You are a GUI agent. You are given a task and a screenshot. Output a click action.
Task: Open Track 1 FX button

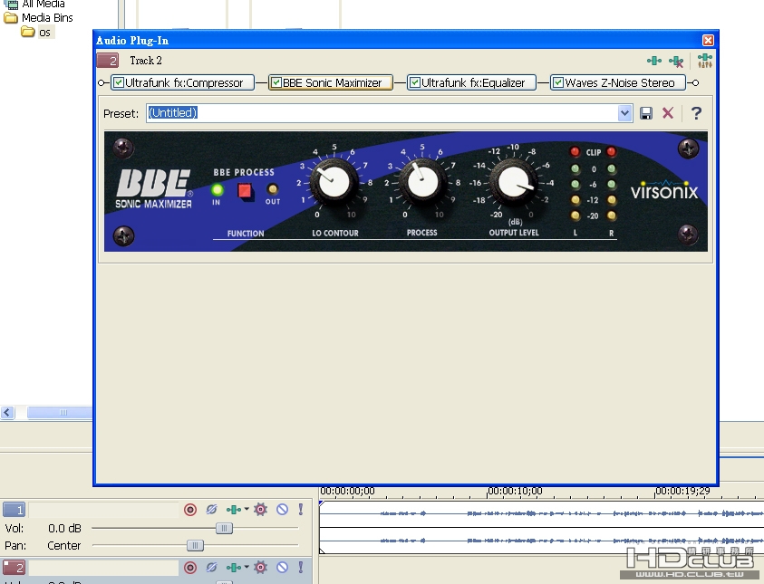point(234,510)
